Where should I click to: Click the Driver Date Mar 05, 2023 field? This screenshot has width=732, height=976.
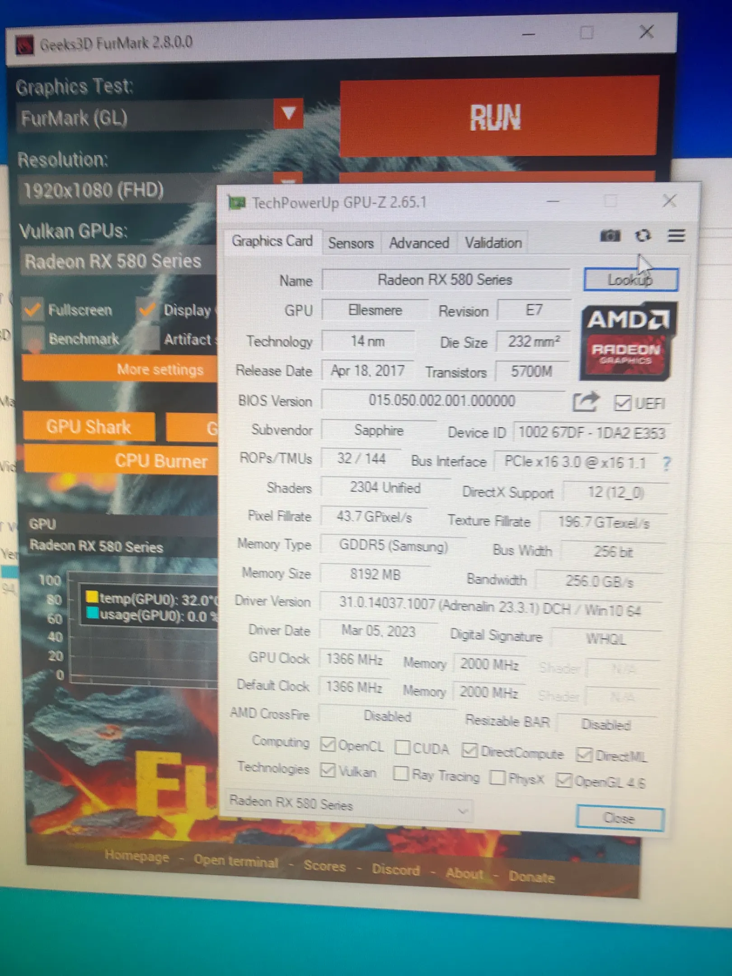pyautogui.click(x=379, y=631)
